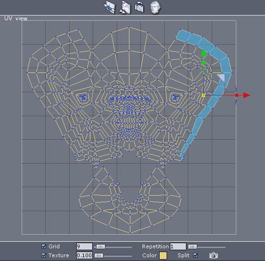
Task: Click the yellow center handle of the manipulator
Action: (203, 95)
